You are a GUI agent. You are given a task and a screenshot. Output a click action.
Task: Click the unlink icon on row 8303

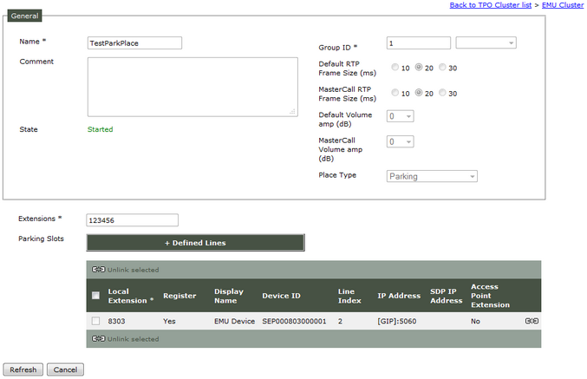pyautogui.click(x=532, y=321)
